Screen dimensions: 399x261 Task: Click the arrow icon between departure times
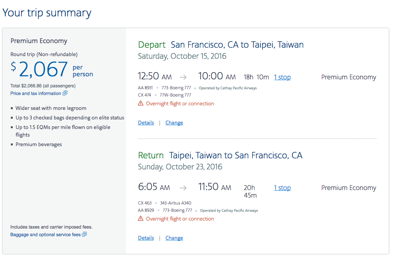[x=183, y=77]
